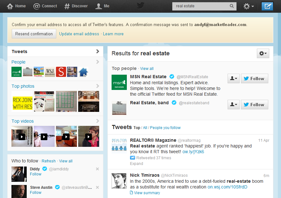Expand Top videos with the chevron arrow
Screen dimensions: 281x198
click(98, 121)
